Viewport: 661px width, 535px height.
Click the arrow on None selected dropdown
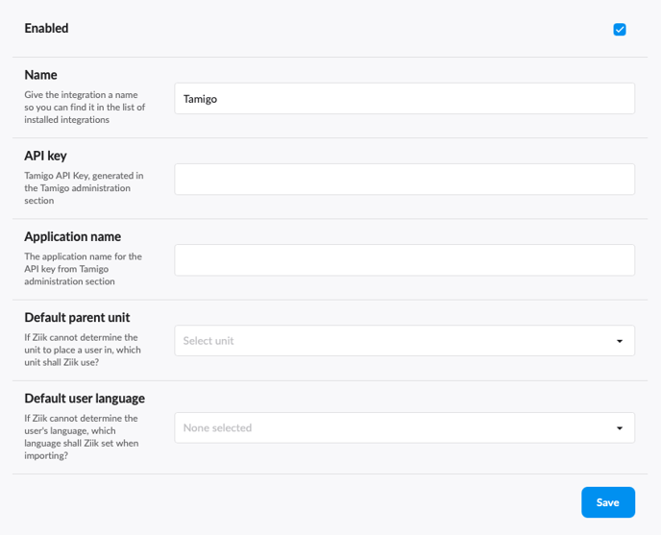pyautogui.click(x=620, y=428)
